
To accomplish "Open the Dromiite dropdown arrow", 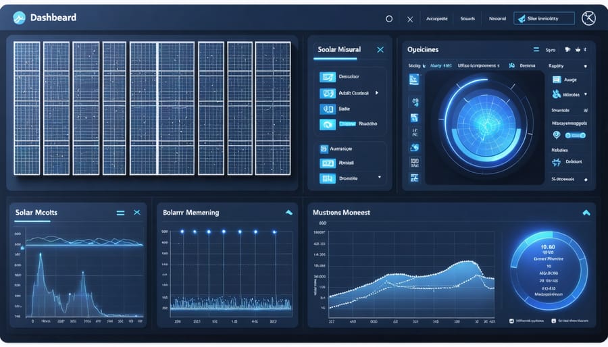I will [379, 177].
